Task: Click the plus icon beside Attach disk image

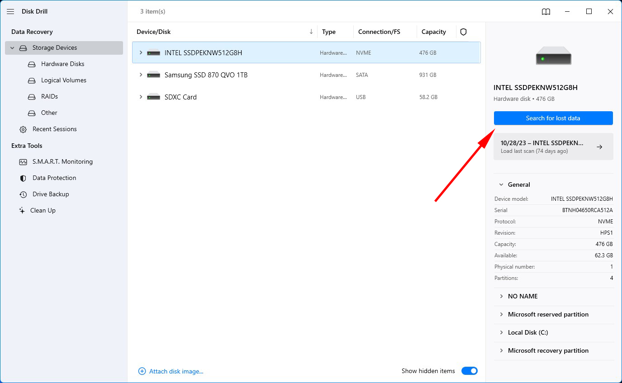Action: point(142,371)
